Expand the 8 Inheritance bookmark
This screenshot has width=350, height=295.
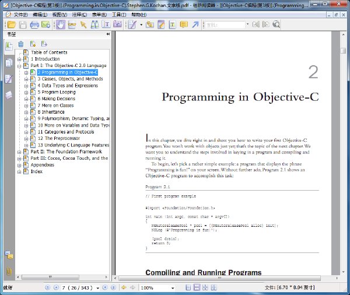pyautogui.click(x=26, y=113)
